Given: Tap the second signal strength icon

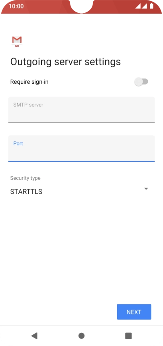Looking at the screenshot, I should (144, 6).
